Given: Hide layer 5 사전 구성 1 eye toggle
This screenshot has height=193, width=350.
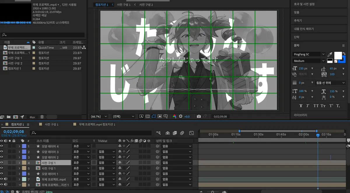Looking at the screenshot, I should tap(2, 168).
